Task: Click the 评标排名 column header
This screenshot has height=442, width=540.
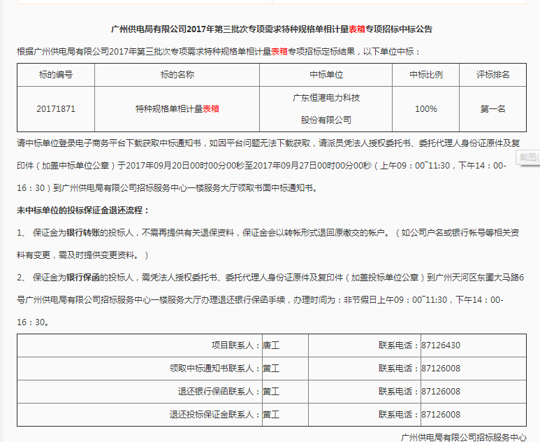Action: coord(492,75)
